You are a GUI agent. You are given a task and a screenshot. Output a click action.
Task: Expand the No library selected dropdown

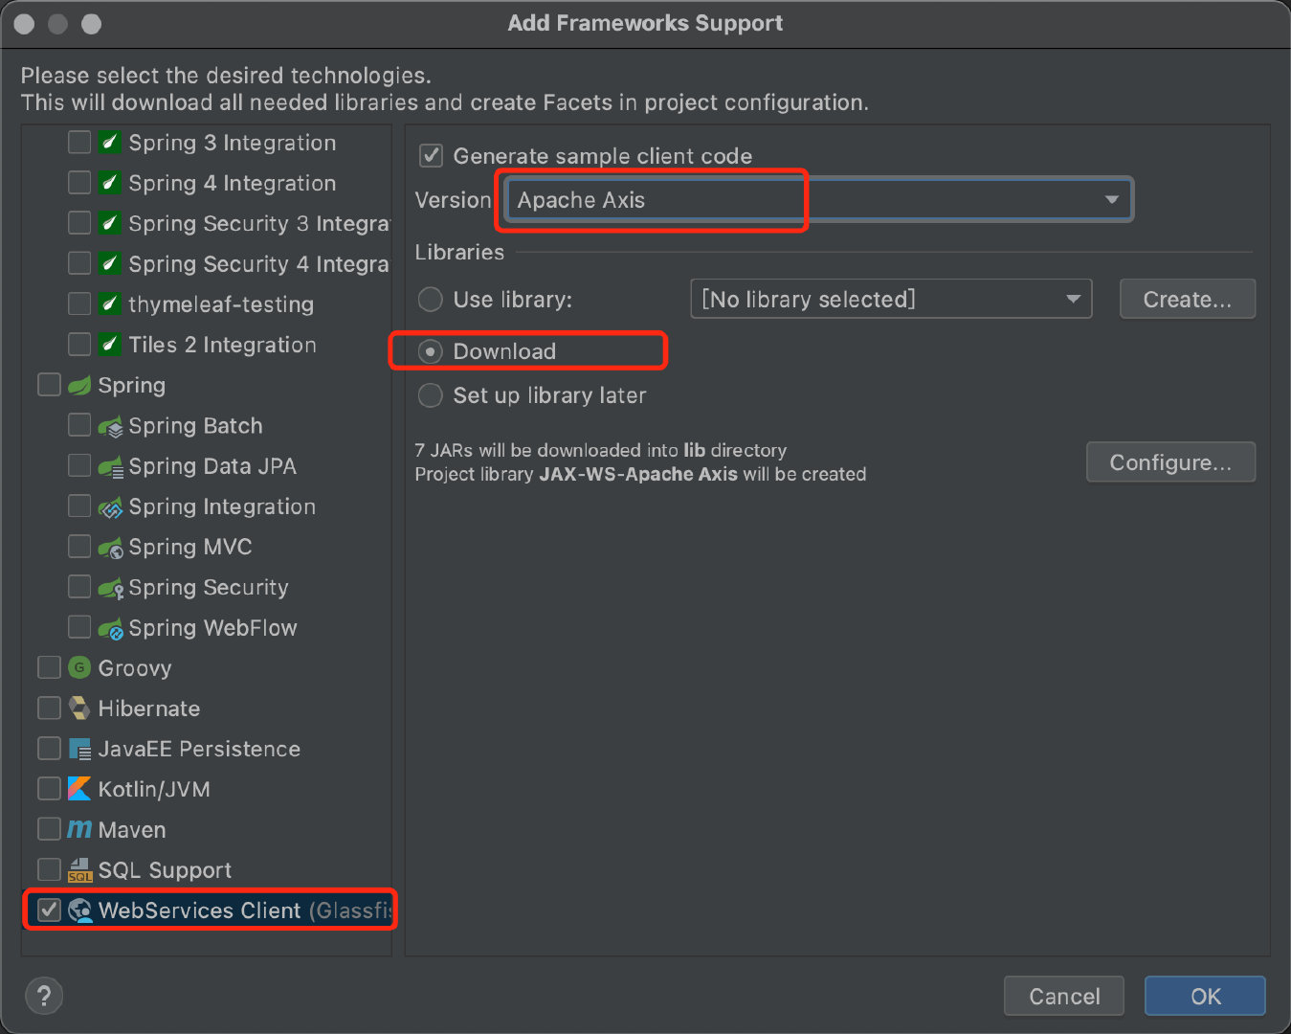(891, 299)
